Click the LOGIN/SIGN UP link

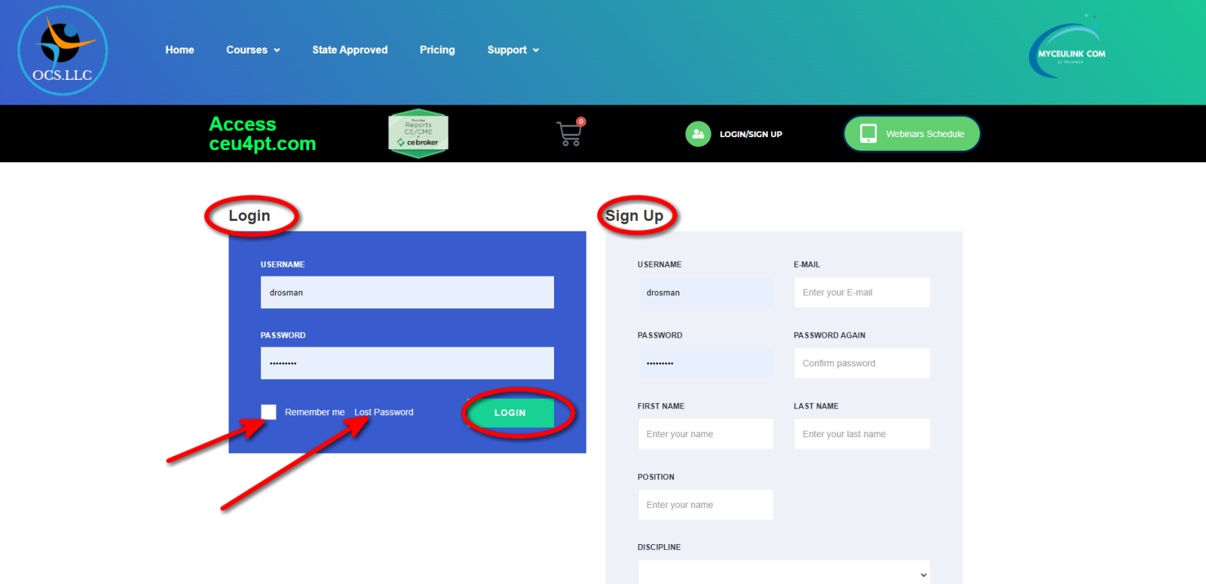click(751, 134)
